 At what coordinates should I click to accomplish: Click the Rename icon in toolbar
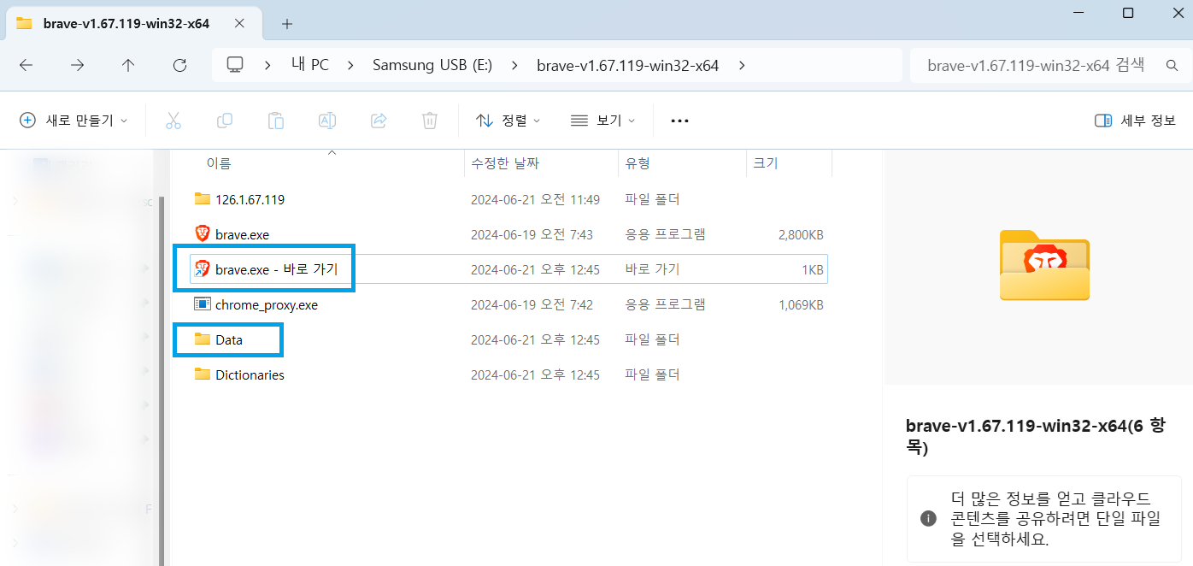click(326, 121)
